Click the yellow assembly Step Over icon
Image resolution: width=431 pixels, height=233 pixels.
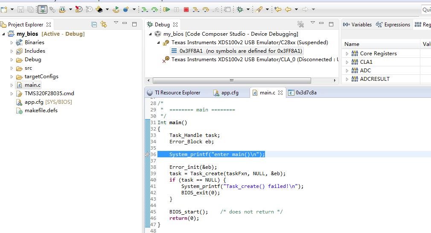click(206, 10)
